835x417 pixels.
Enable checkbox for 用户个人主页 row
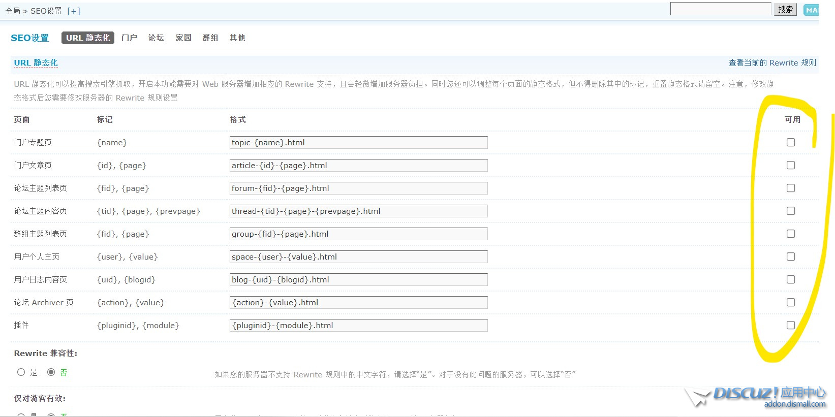(x=791, y=257)
